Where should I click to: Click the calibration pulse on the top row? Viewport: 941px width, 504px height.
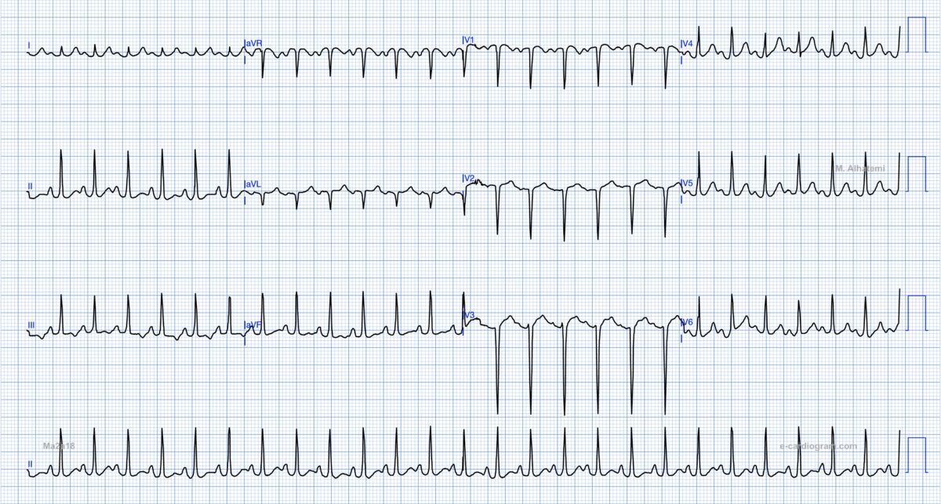(916, 34)
